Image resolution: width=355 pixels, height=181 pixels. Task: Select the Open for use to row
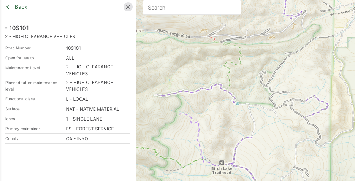(x=67, y=58)
